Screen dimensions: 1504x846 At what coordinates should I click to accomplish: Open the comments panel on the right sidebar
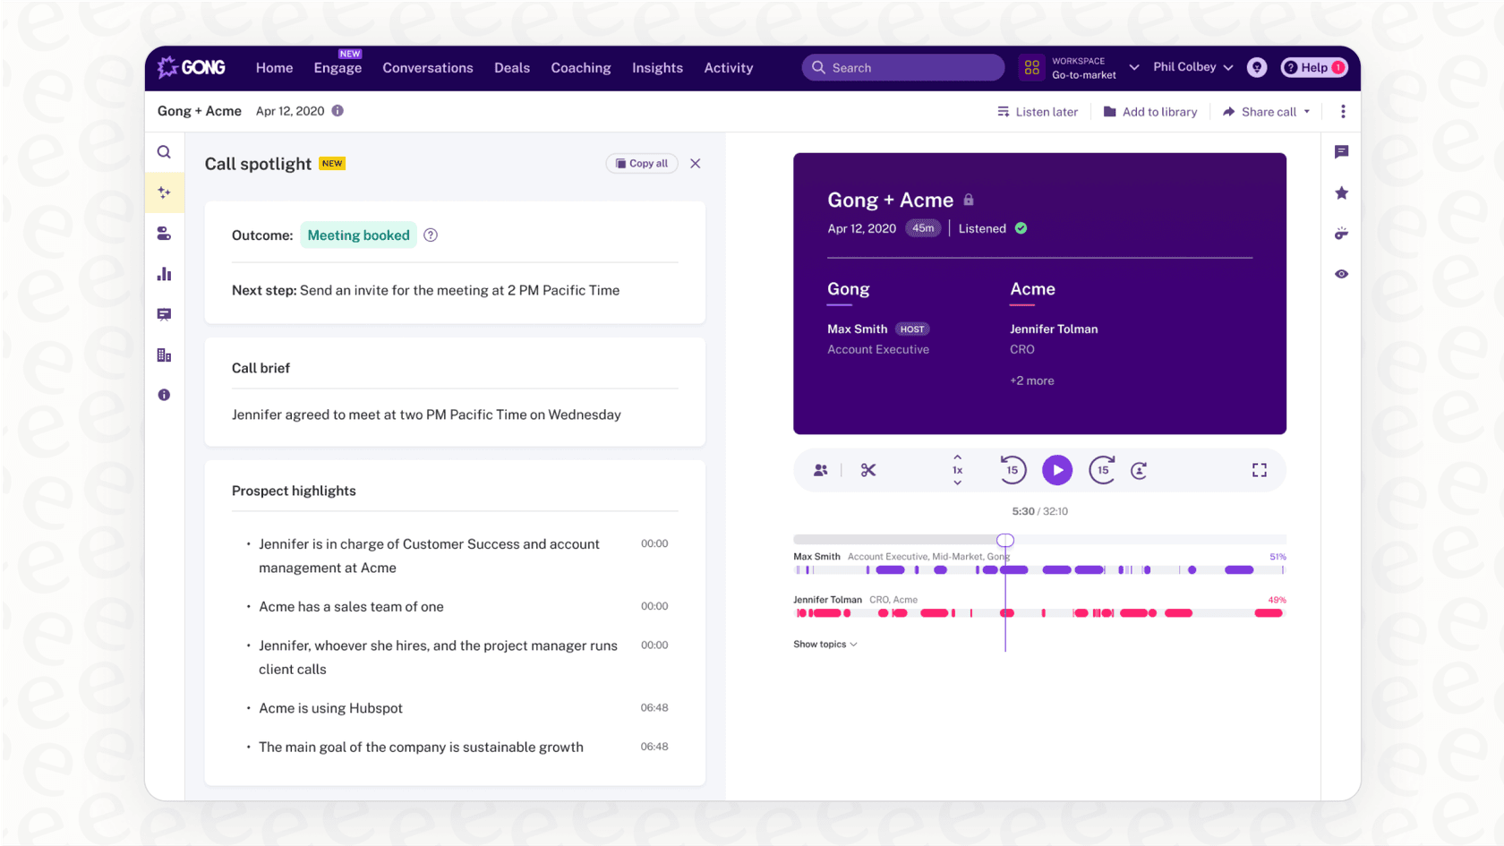point(1341,151)
